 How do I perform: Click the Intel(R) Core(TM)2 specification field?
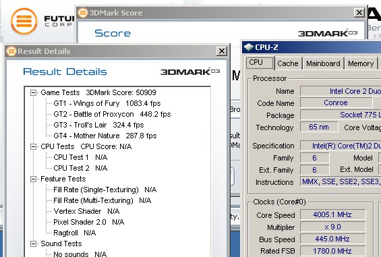pyautogui.click(x=341, y=146)
